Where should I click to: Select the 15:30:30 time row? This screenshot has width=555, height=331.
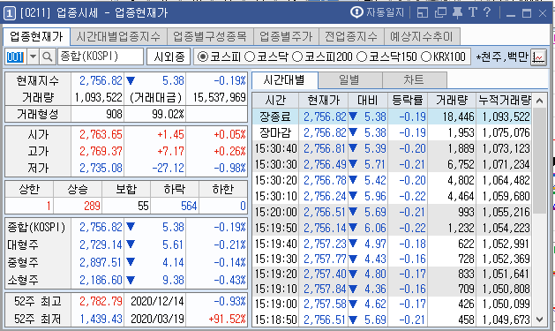coord(392,164)
